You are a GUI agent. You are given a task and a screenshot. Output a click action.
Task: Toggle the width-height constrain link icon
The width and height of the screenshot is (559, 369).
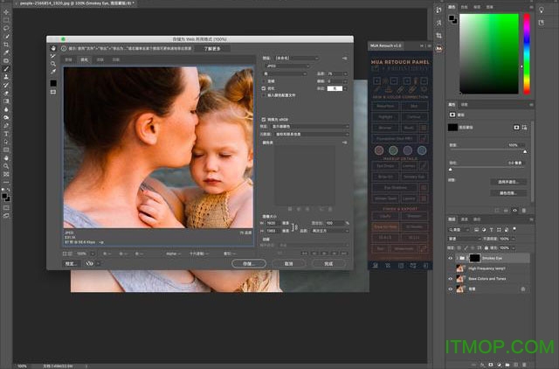tap(294, 227)
